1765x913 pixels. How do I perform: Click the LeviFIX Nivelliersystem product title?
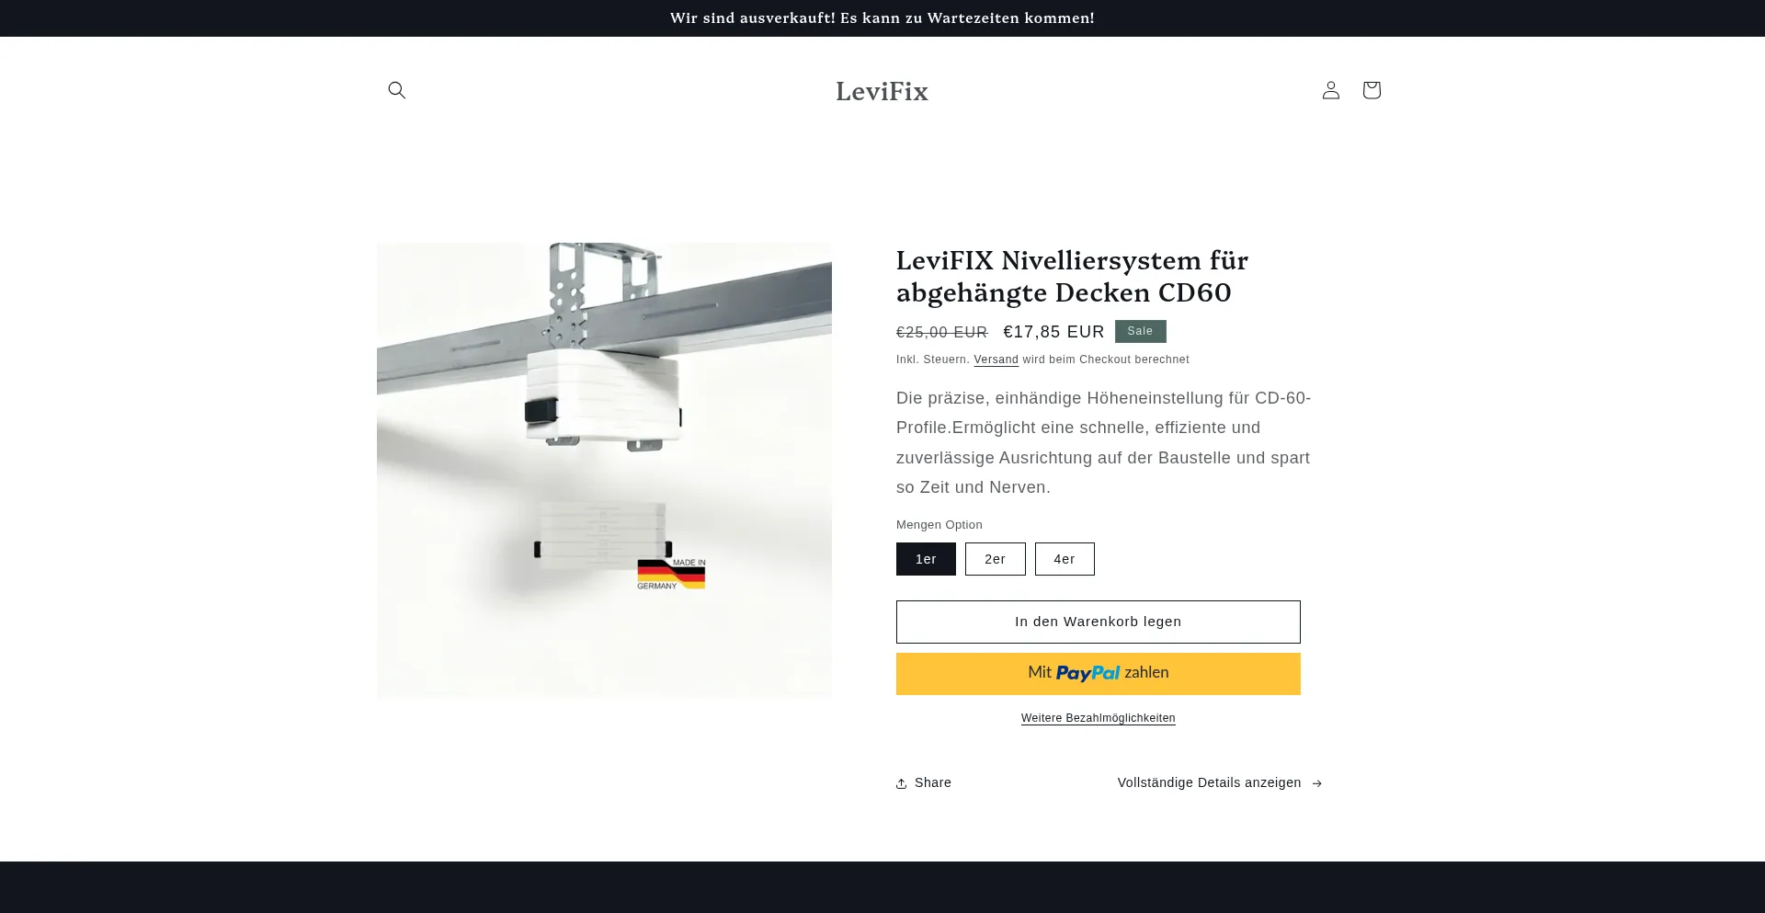click(x=1072, y=276)
